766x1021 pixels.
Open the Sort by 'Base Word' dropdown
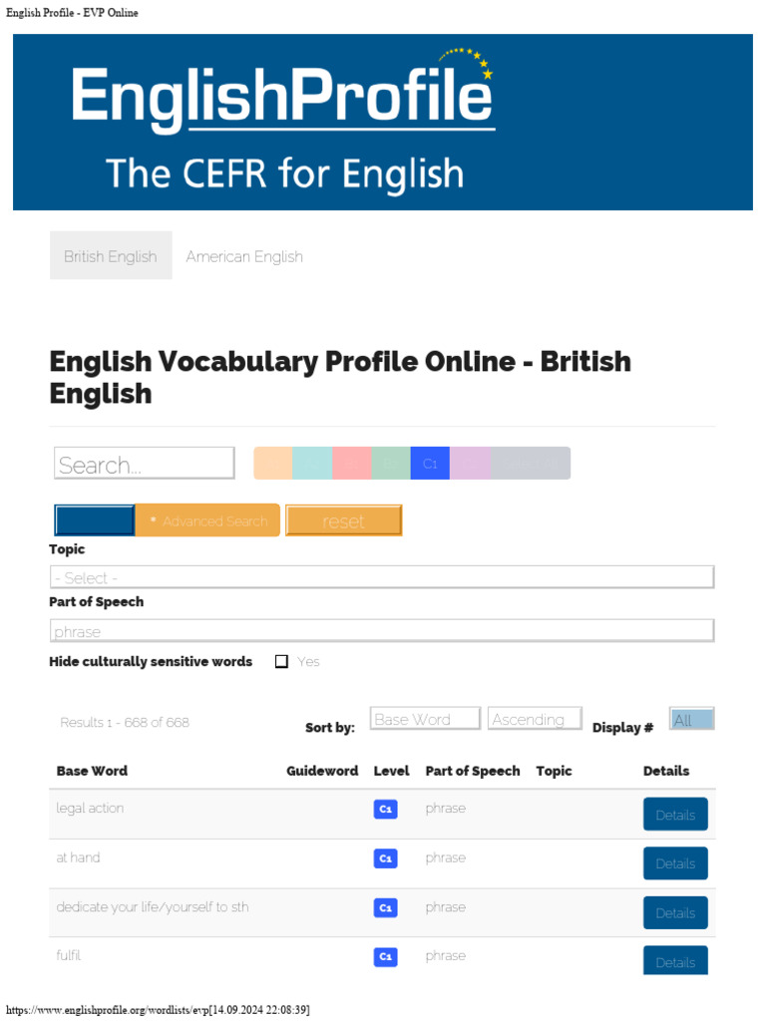(425, 719)
